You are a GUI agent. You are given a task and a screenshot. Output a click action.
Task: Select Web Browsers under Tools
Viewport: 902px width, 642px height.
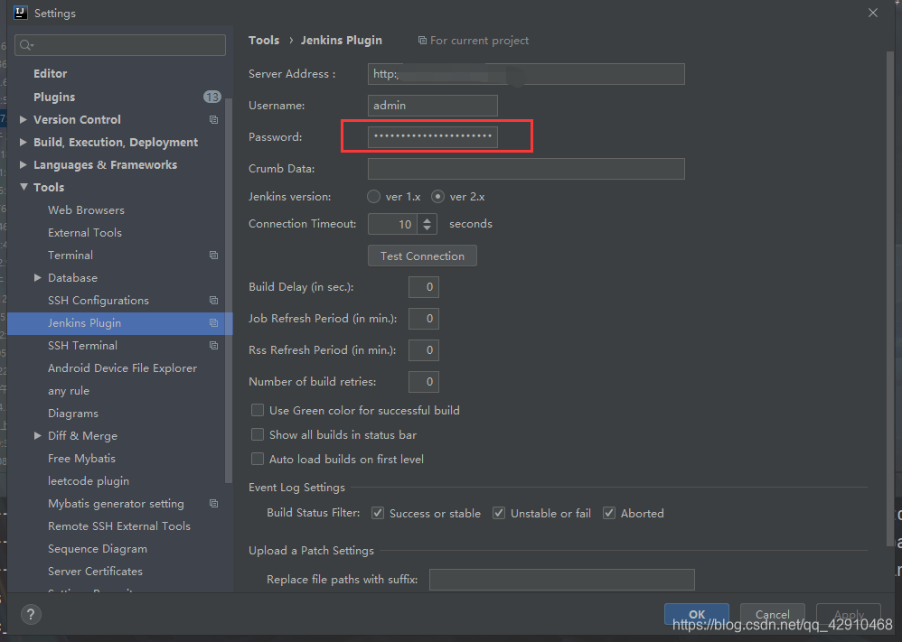tap(86, 210)
